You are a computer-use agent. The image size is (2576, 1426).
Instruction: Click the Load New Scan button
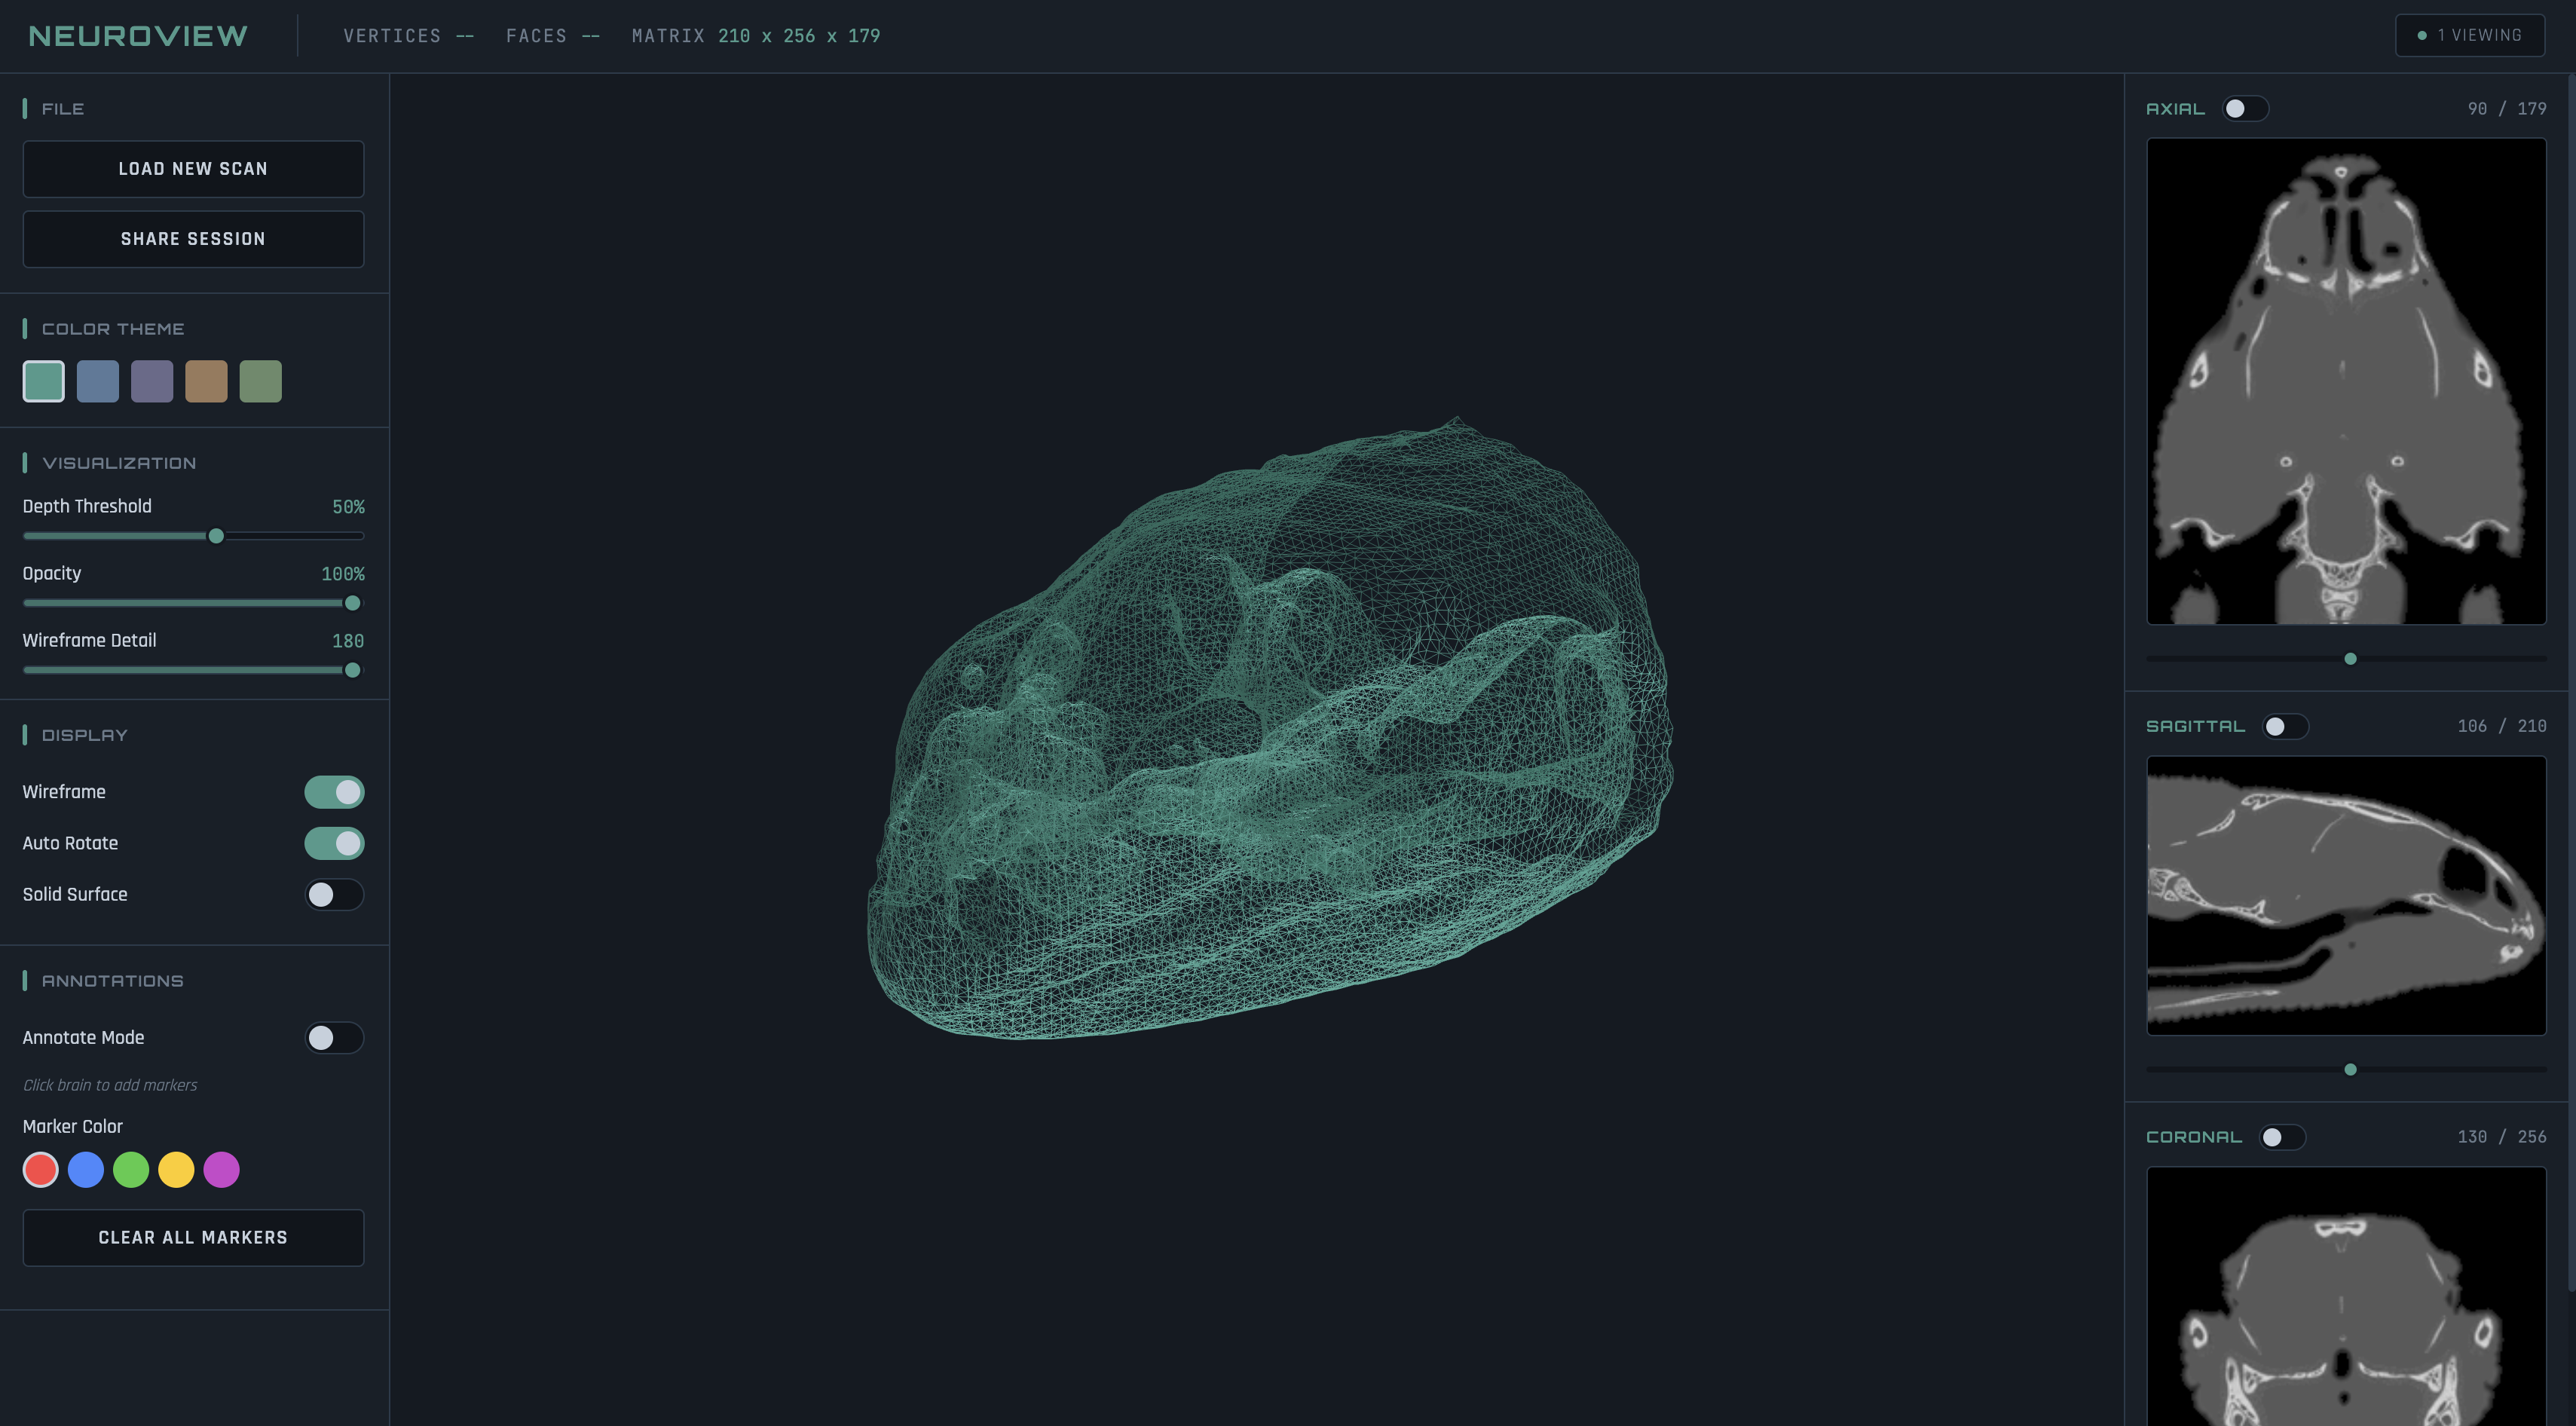pyautogui.click(x=193, y=169)
